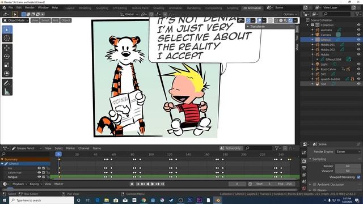
Task: Disable Viewport Denoising checkbox
Action: point(358,177)
